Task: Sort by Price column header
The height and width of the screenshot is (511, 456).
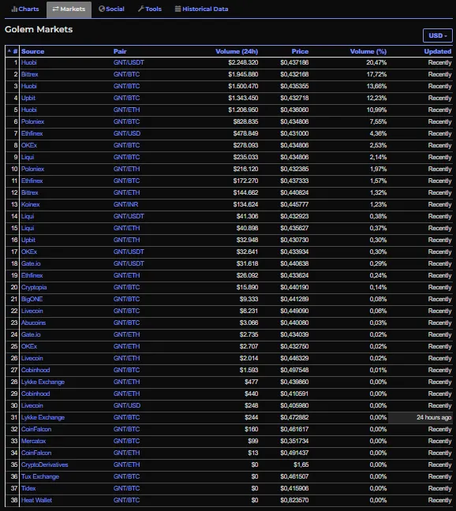Action: coord(300,51)
